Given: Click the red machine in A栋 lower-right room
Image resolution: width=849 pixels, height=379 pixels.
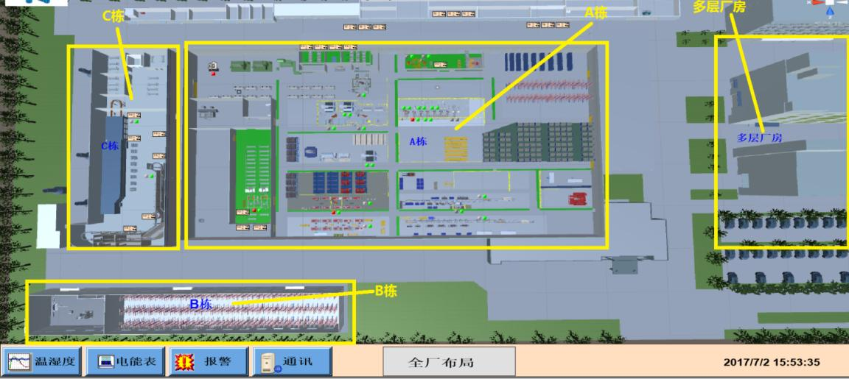Looking at the screenshot, I should point(573,198).
